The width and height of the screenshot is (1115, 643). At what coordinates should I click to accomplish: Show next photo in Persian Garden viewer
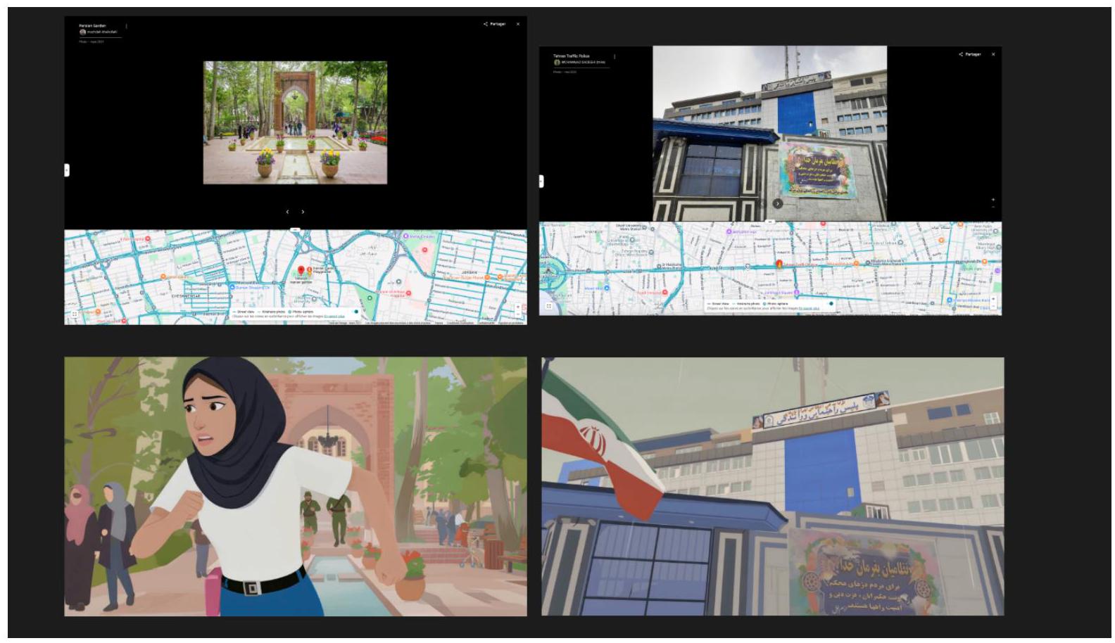point(303,212)
